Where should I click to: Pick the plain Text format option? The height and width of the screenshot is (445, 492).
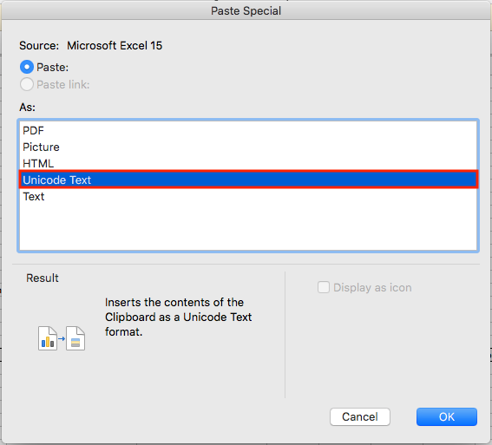[x=248, y=197]
